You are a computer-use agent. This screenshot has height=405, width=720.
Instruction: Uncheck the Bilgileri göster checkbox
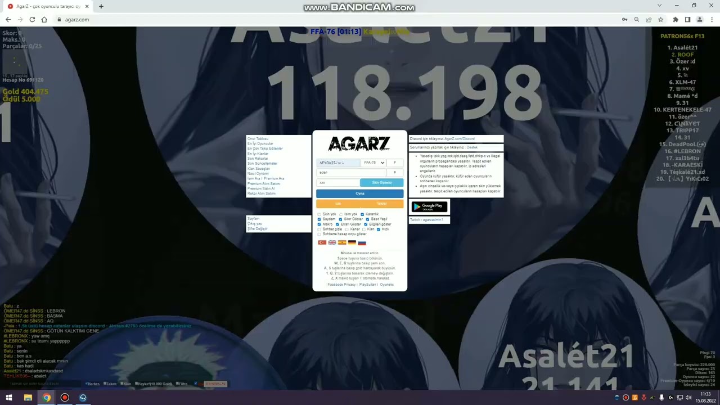click(366, 224)
